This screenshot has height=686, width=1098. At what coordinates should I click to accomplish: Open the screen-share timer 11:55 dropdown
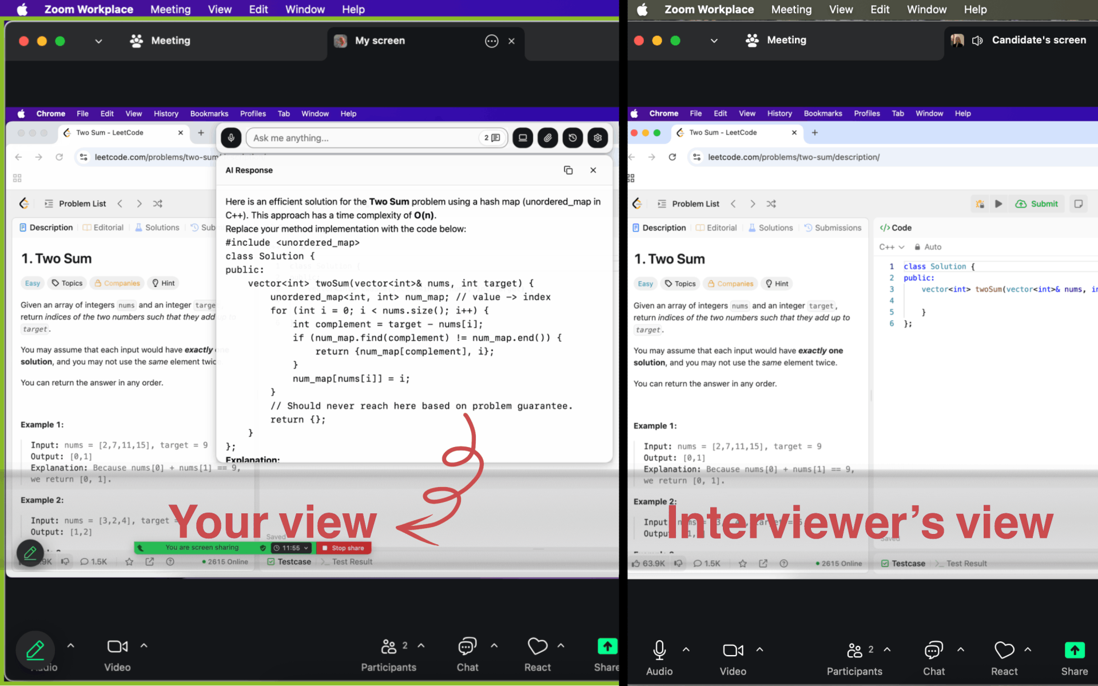(292, 548)
